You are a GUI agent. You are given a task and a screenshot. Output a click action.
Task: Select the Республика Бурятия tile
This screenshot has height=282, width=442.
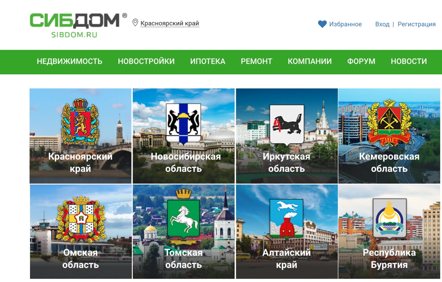[x=389, y=231]
